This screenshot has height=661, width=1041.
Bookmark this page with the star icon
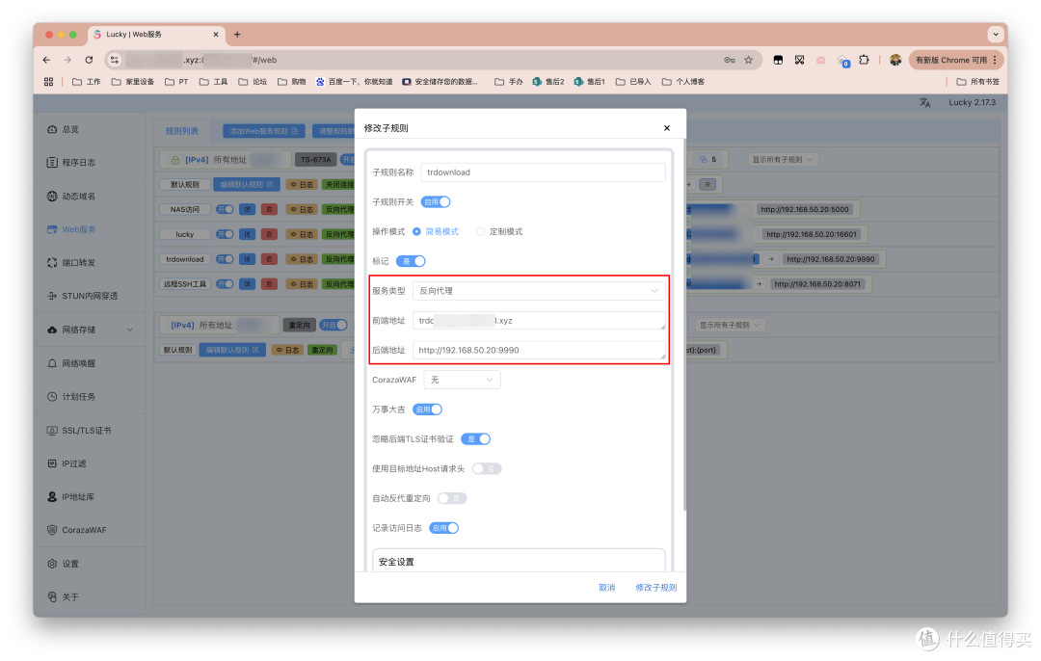pos(748,60)
